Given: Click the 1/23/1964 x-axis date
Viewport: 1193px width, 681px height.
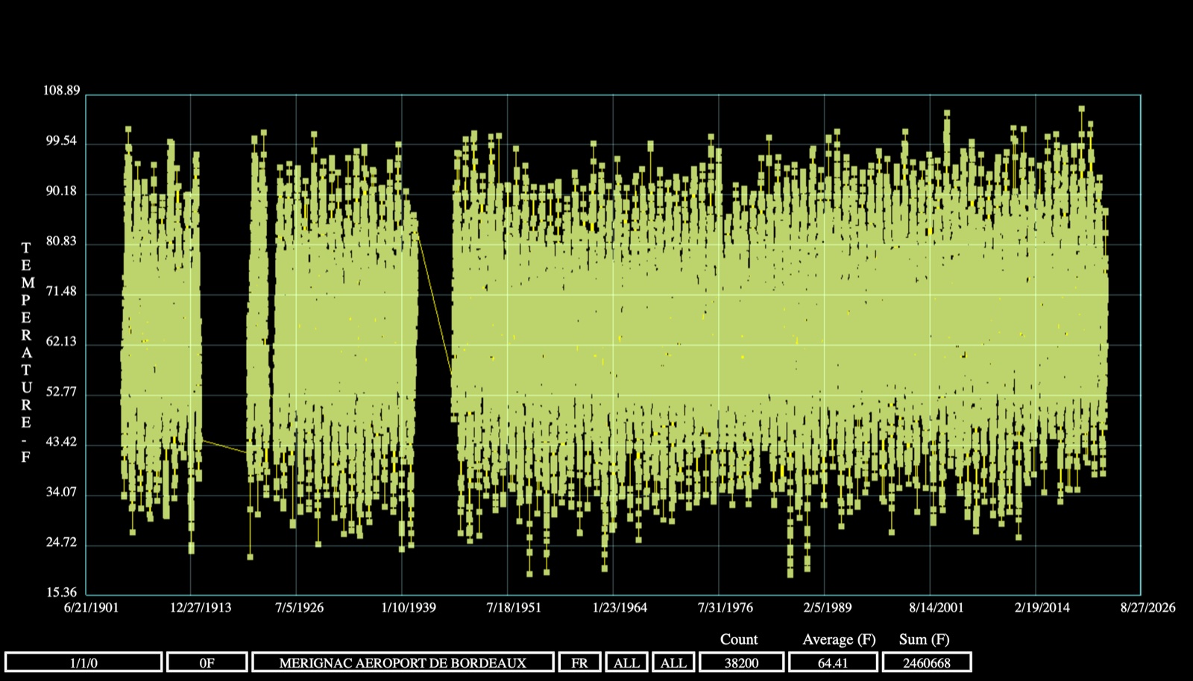Looking at the screenshot, I should point(620,607).
